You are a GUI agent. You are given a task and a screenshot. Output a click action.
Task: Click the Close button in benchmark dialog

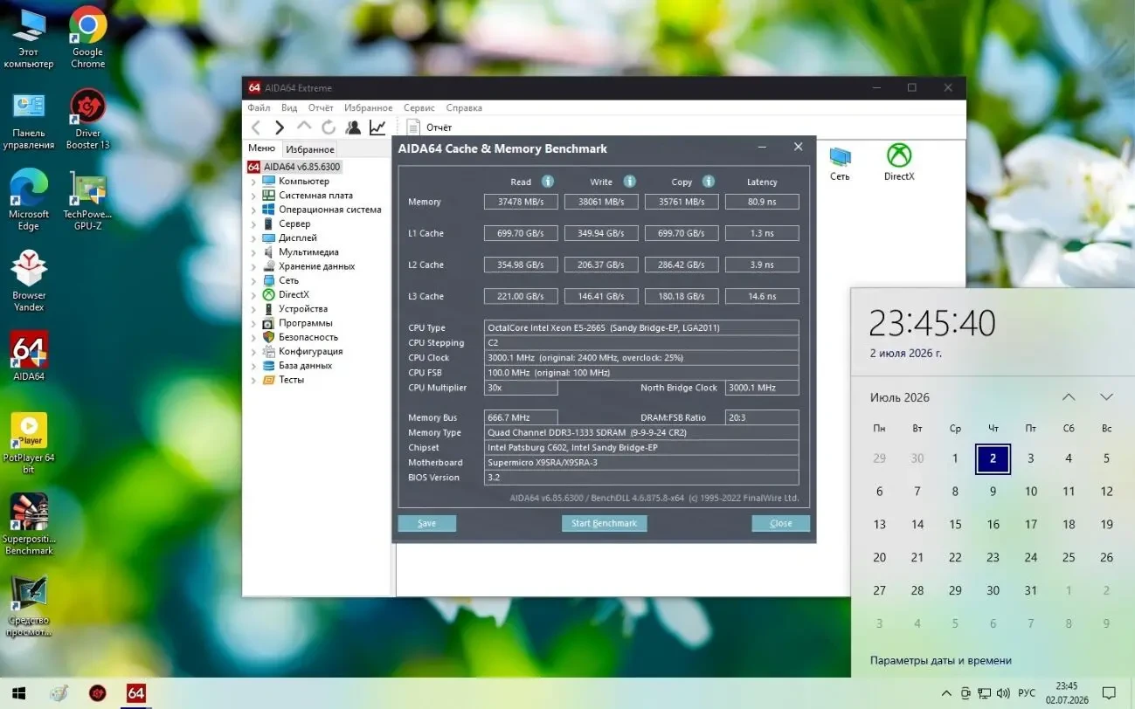780,523
